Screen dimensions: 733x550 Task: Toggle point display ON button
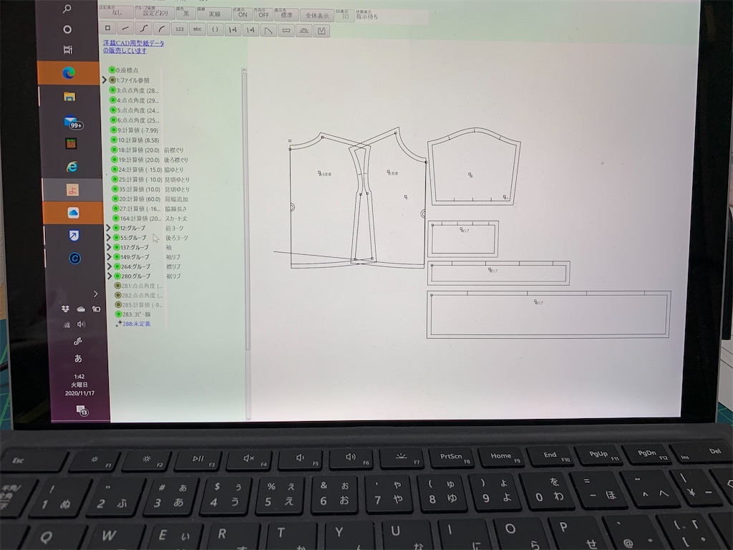tap(242, 14)
